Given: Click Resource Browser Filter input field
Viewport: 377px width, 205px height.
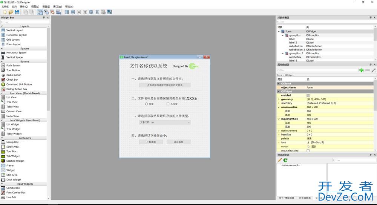Looking at the screenshot, I should click(354, 160).
